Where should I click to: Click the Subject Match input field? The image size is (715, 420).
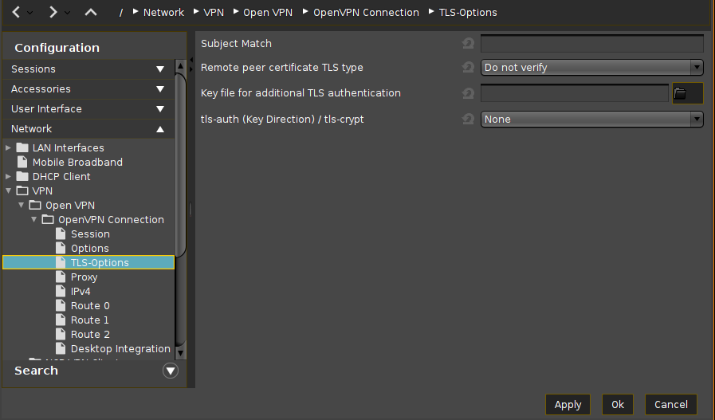591,44
